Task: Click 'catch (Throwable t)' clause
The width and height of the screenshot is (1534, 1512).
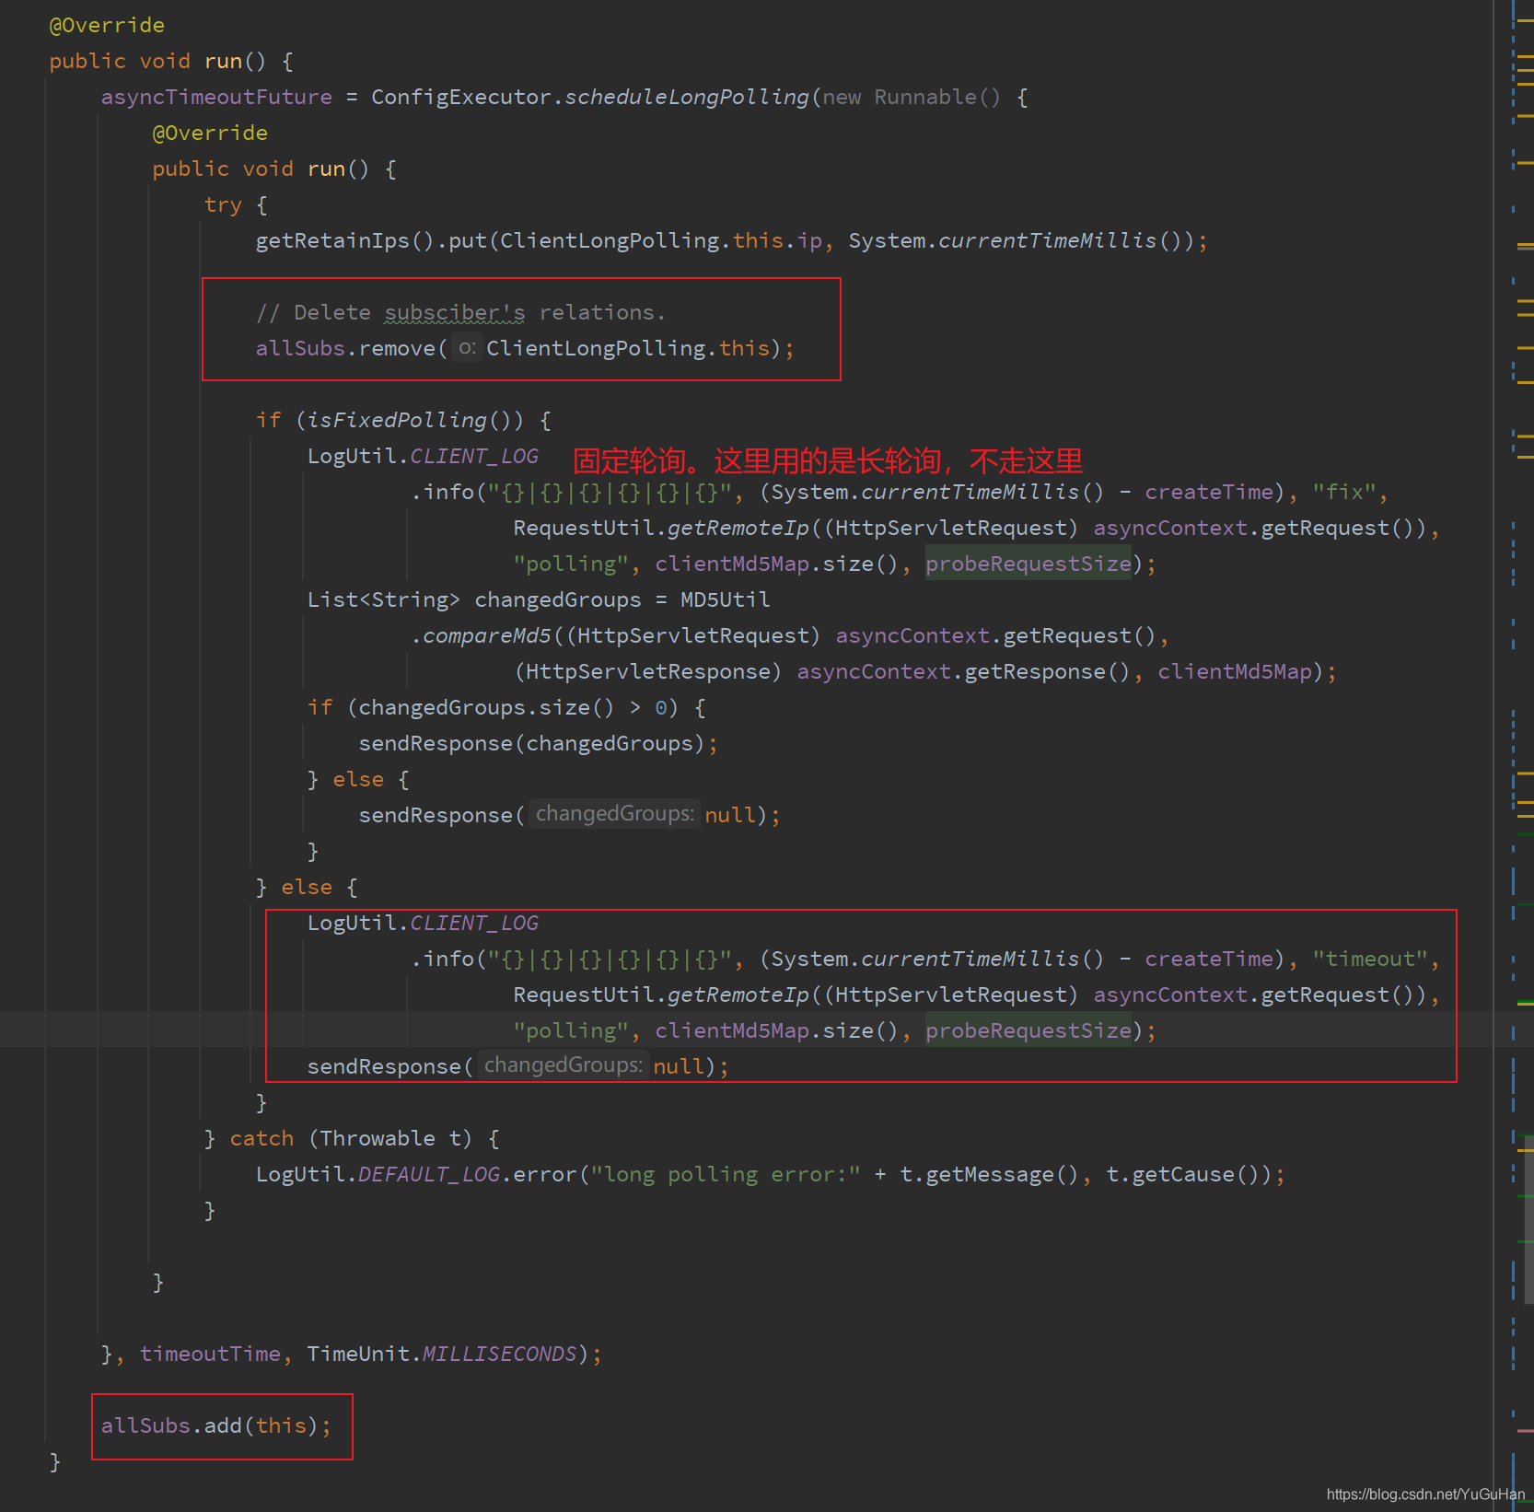Action: (x=351, y=1139)
